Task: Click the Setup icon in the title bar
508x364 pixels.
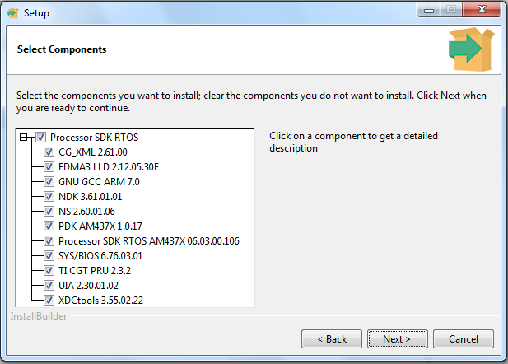Action: pyautogui.click(x=13, y=12)
